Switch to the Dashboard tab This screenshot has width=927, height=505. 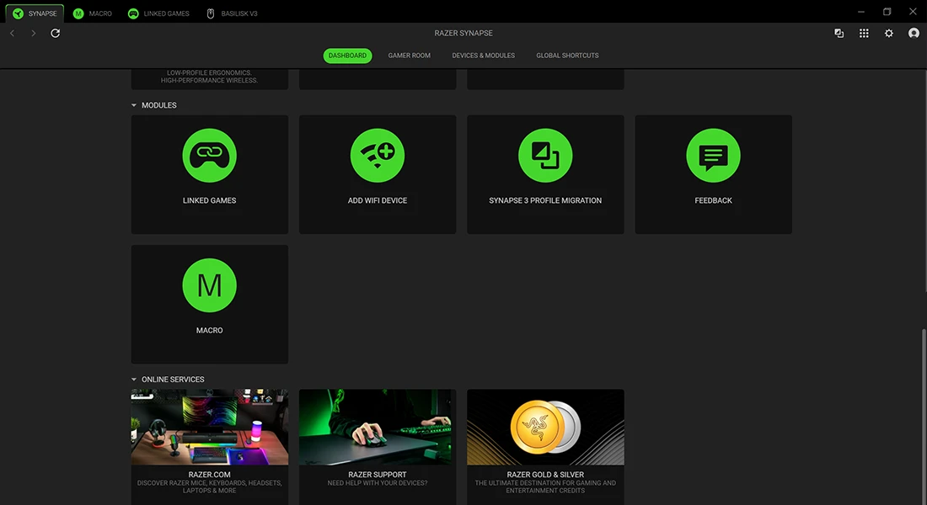347,56
